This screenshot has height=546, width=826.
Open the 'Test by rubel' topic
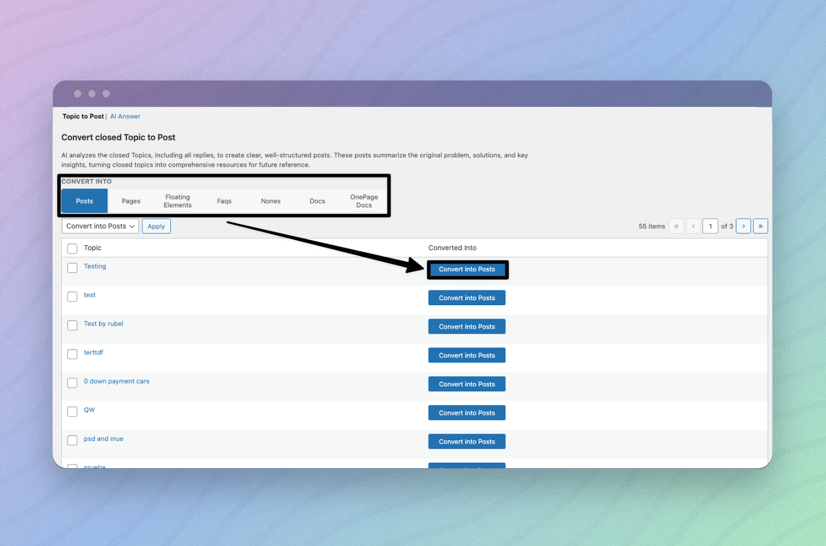[104, 323]
